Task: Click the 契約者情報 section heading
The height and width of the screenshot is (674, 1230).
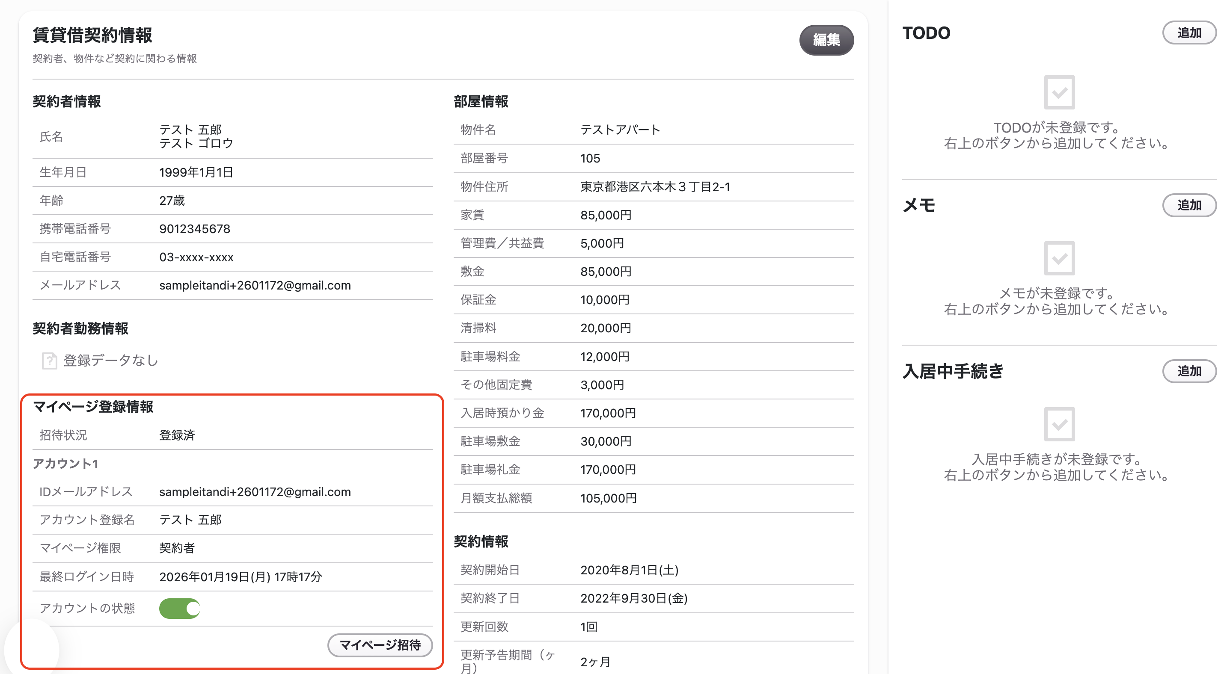Action: 66,101
